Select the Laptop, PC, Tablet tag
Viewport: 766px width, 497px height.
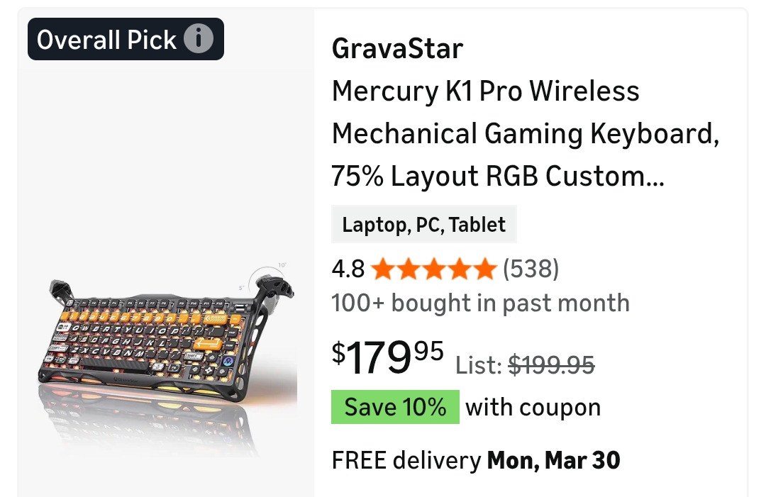pos(423,225)
